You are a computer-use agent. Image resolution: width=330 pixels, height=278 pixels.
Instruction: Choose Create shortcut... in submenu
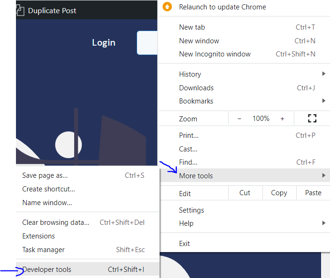click(x=88, y=189)
